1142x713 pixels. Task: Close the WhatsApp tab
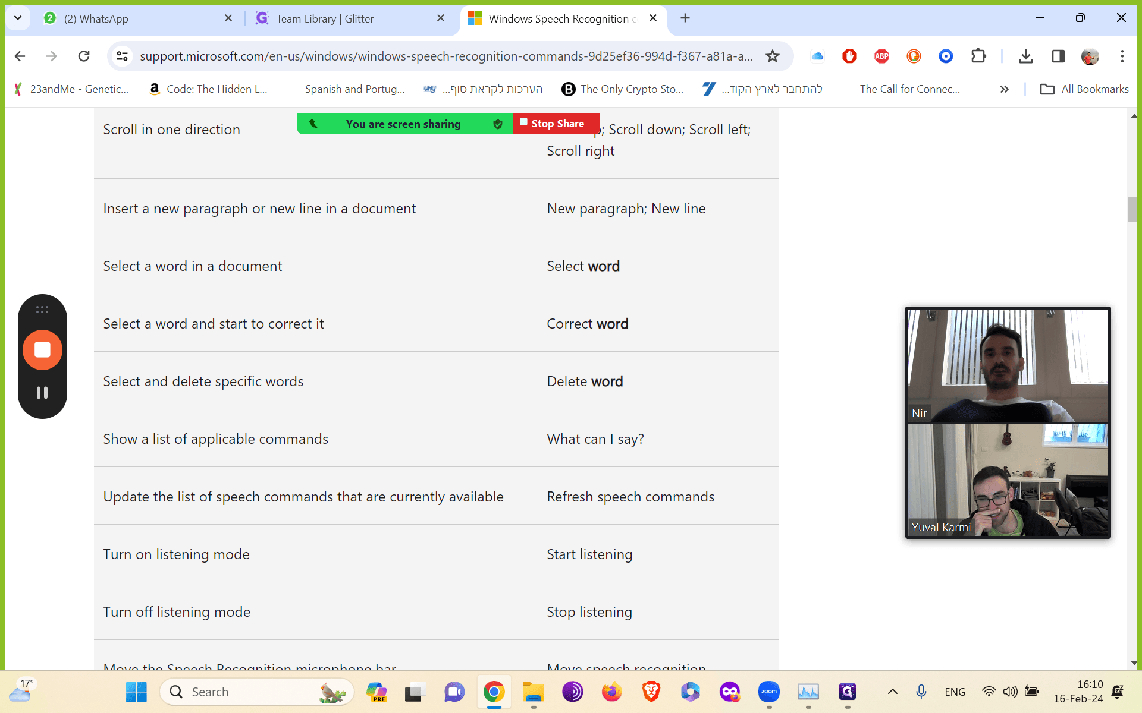click(x=228, y=18)
